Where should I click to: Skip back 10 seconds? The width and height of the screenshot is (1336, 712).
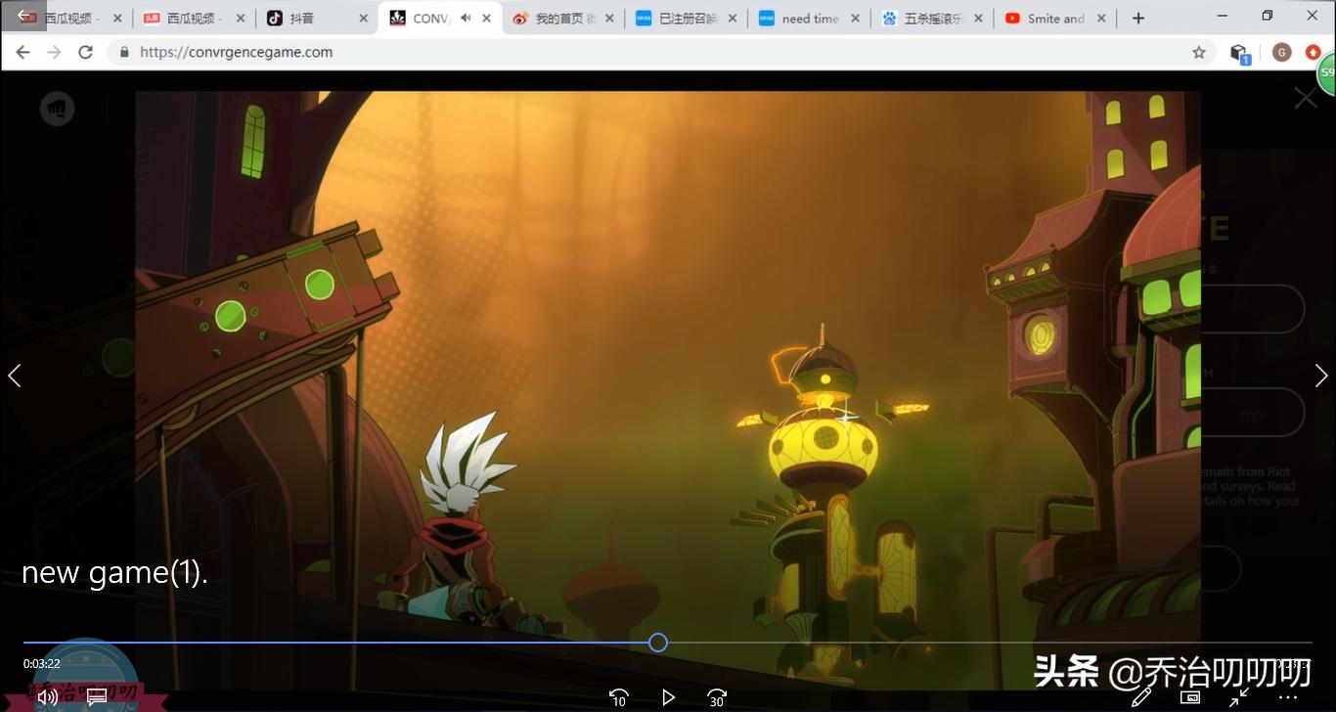coord(618,697)
